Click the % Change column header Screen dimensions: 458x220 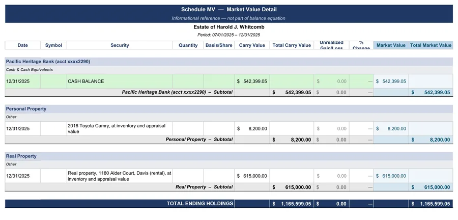[x=361, y=45]
